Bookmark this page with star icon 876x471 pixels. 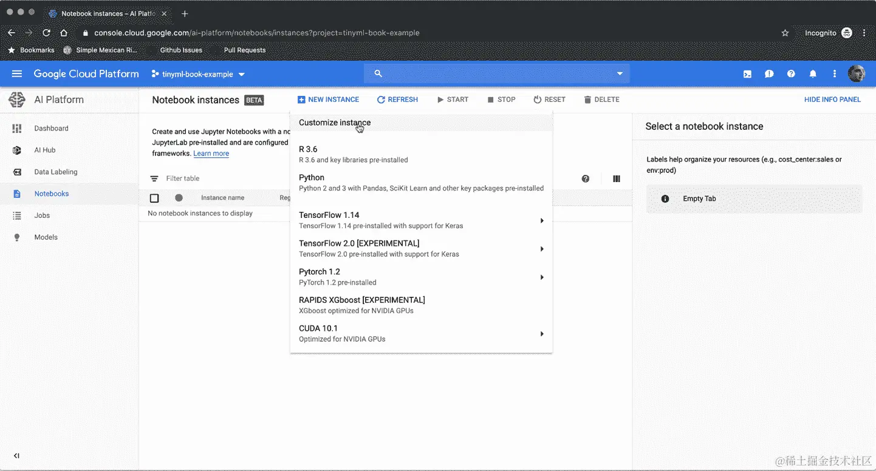785,33
